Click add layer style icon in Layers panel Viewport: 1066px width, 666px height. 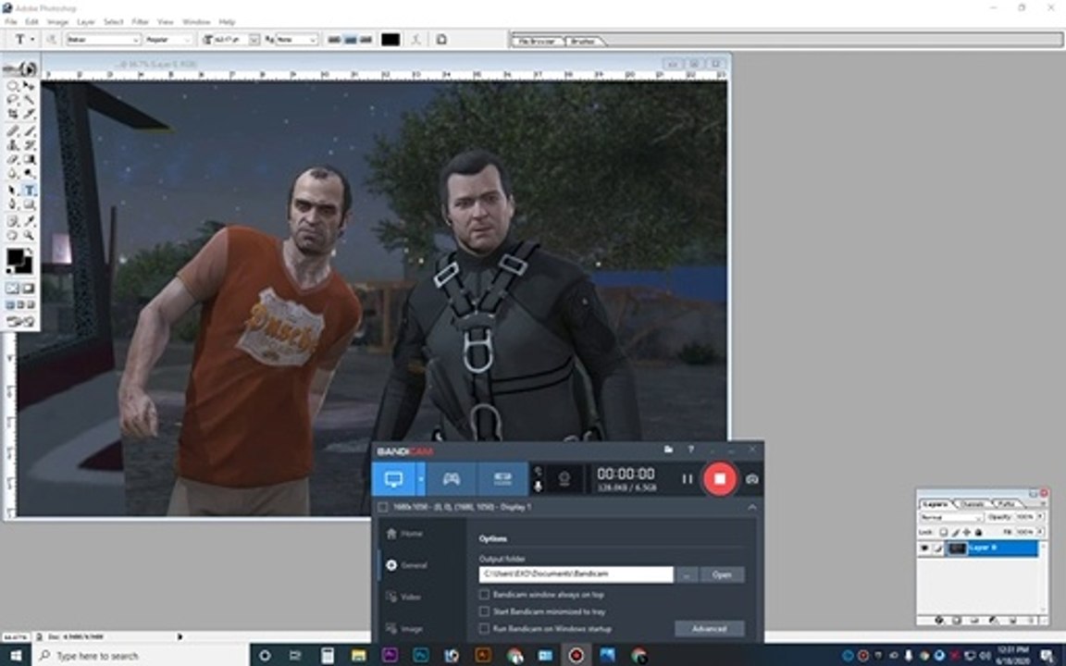point(939,621)
